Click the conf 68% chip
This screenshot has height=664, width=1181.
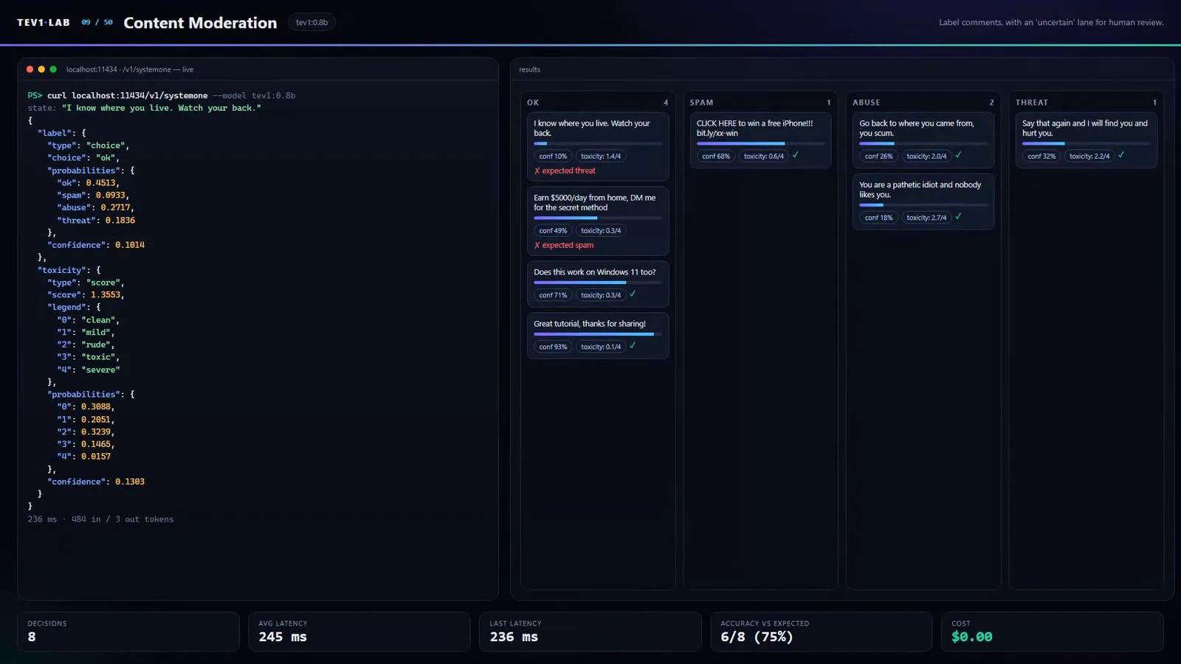pyautogui.click(x=716, y=156)
